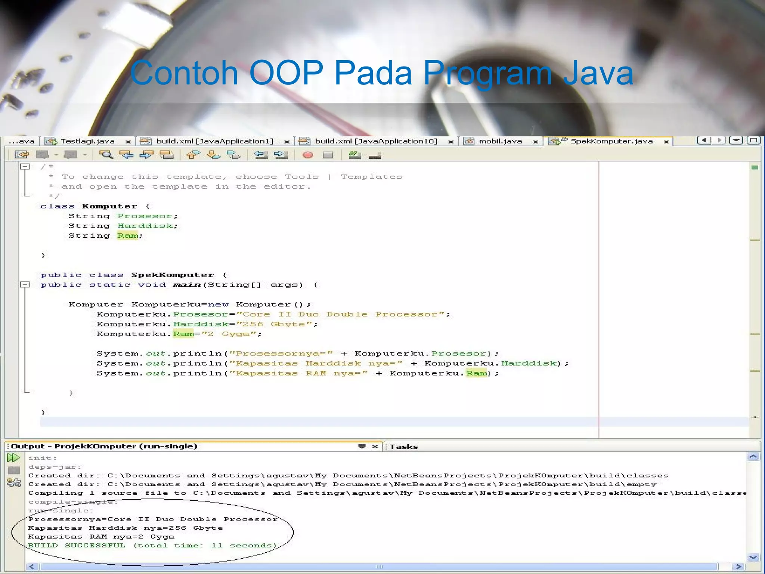The height and width of the screenshot is (574, 765).
Task: Collapse the top comment block fold
Action: coord(25,167)
